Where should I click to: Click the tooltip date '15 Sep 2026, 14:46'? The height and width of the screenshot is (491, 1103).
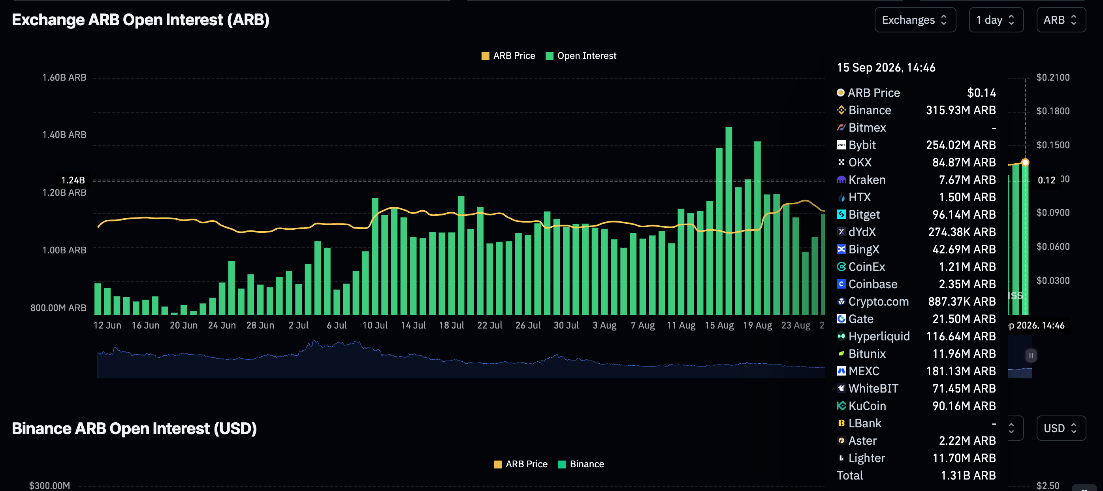point(886,68)
